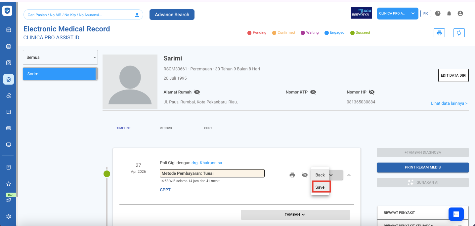Open the chat support widget
Screen dimensions: 475x226
click(x=456, y=214)
